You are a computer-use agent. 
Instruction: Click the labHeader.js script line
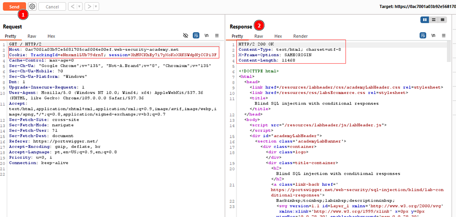coord(318,125)
